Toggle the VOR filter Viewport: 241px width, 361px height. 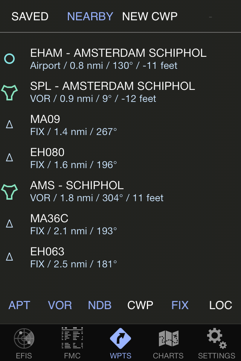pos(60,305)
